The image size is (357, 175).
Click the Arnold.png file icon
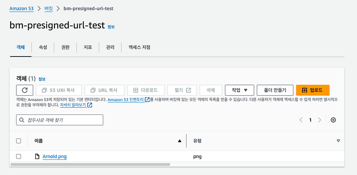click(x=37, y=157)
